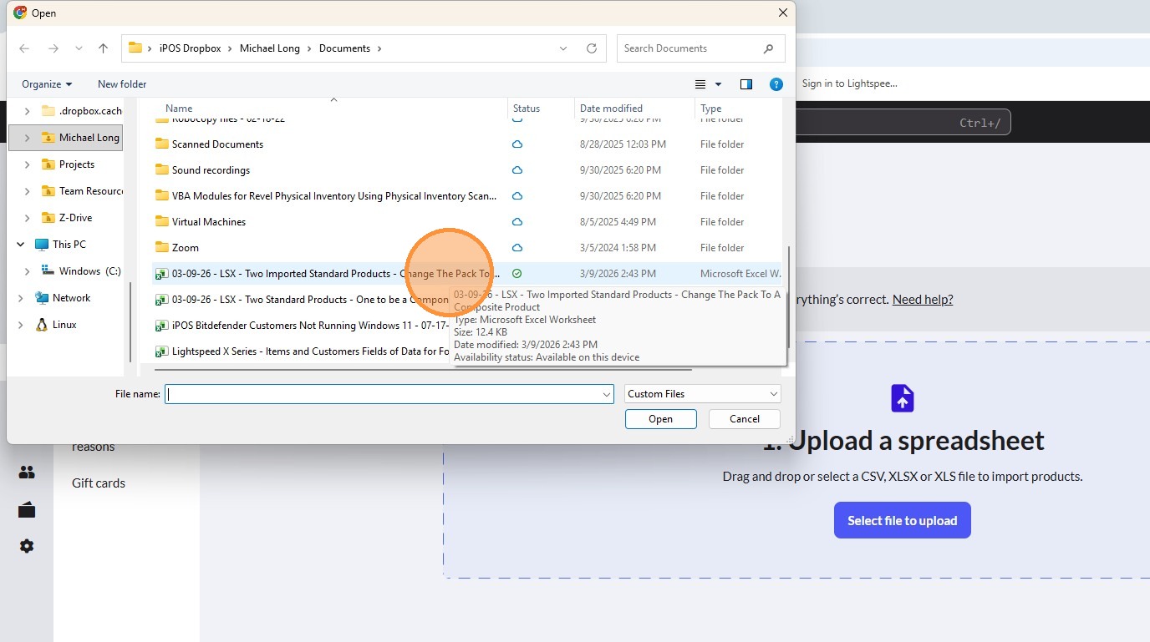
Task: Collapse the This PC tree node
Action: coord(20,245)
